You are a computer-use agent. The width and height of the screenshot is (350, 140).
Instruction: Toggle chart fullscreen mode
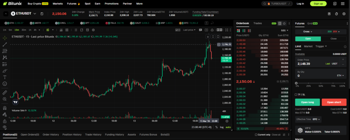tap(227, 30)
